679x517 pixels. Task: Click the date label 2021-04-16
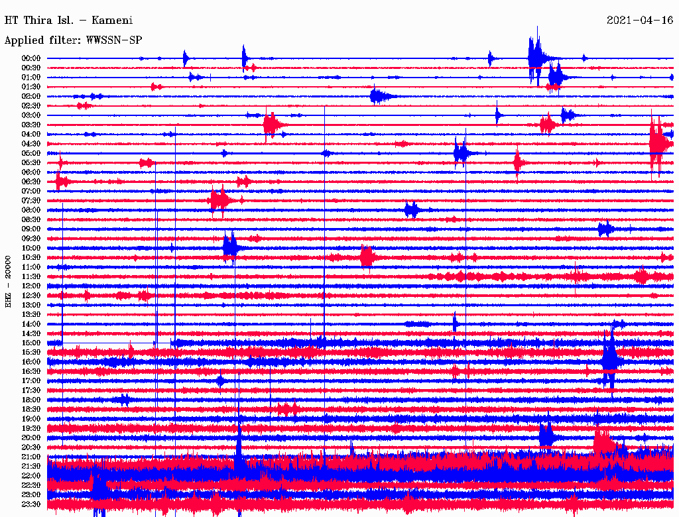point(640,21)
